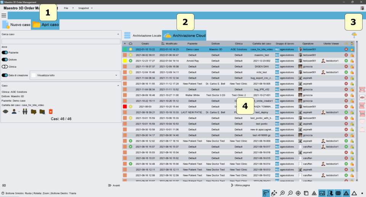Select Archiviazione Locale tab
This screenshot has height=197, width=366.
(x=143, y=36)
